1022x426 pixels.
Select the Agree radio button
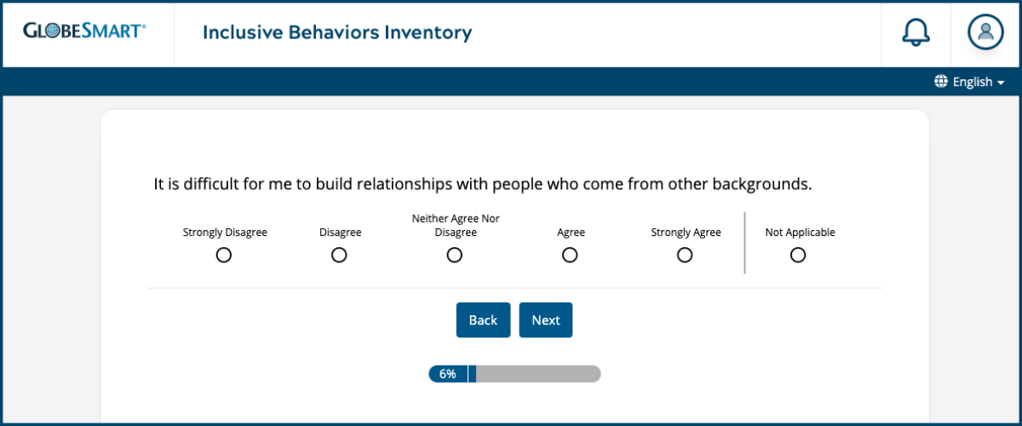(x=570, y=255)
